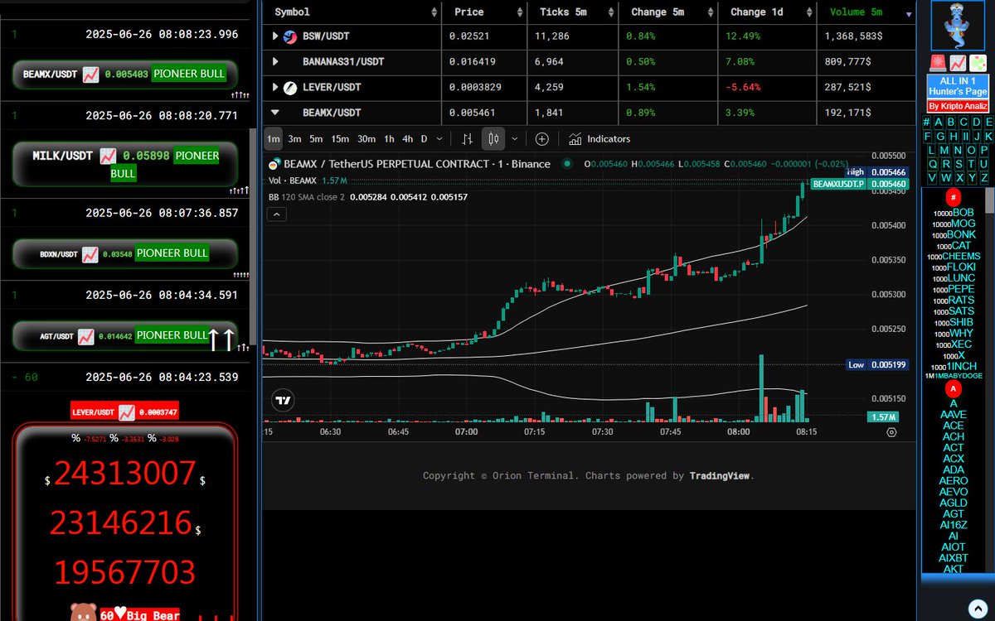Expand the LEVER/USDT row
The width and height of the screenshot is (995, 621).
coord(275,87)
